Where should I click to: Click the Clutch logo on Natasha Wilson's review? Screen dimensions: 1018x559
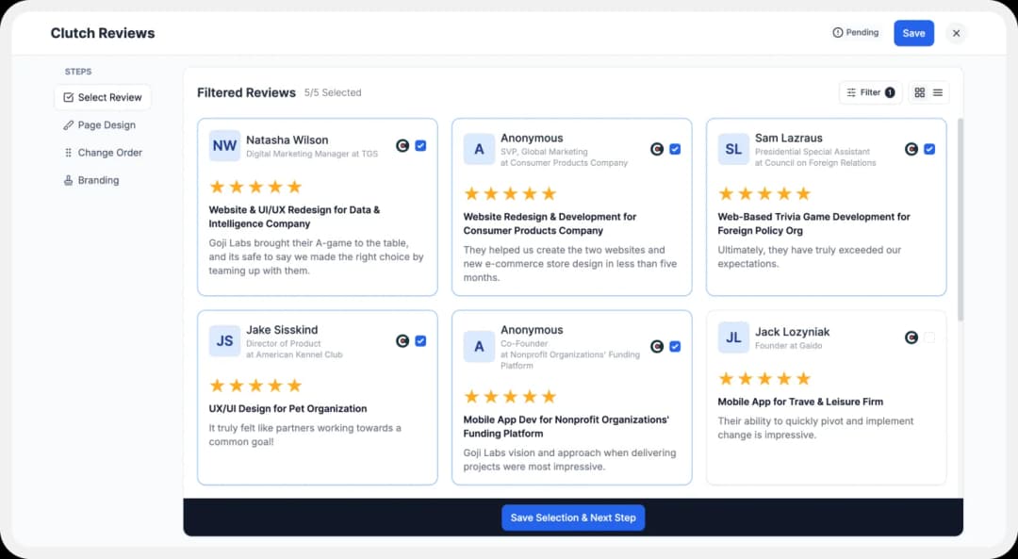click(x=402, y=146)
